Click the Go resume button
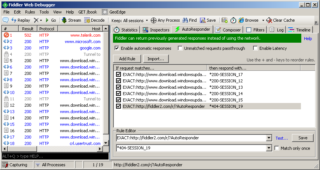320x170 pixels. click(x=51, y=20)
